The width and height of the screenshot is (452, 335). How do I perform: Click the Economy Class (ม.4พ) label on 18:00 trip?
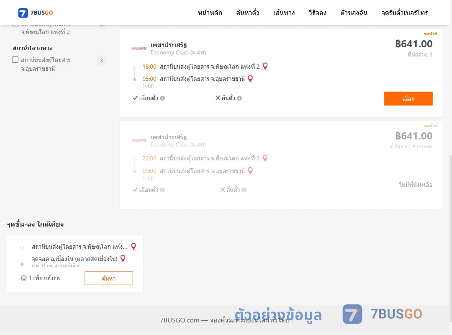pos(178,52)
